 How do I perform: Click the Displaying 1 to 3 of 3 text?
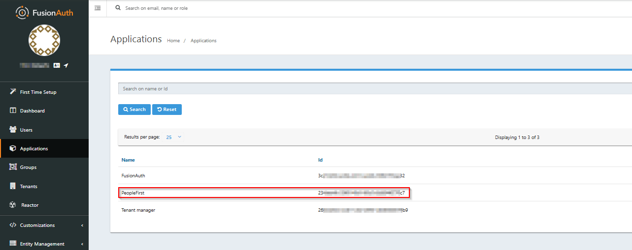(x=517, y=138)
